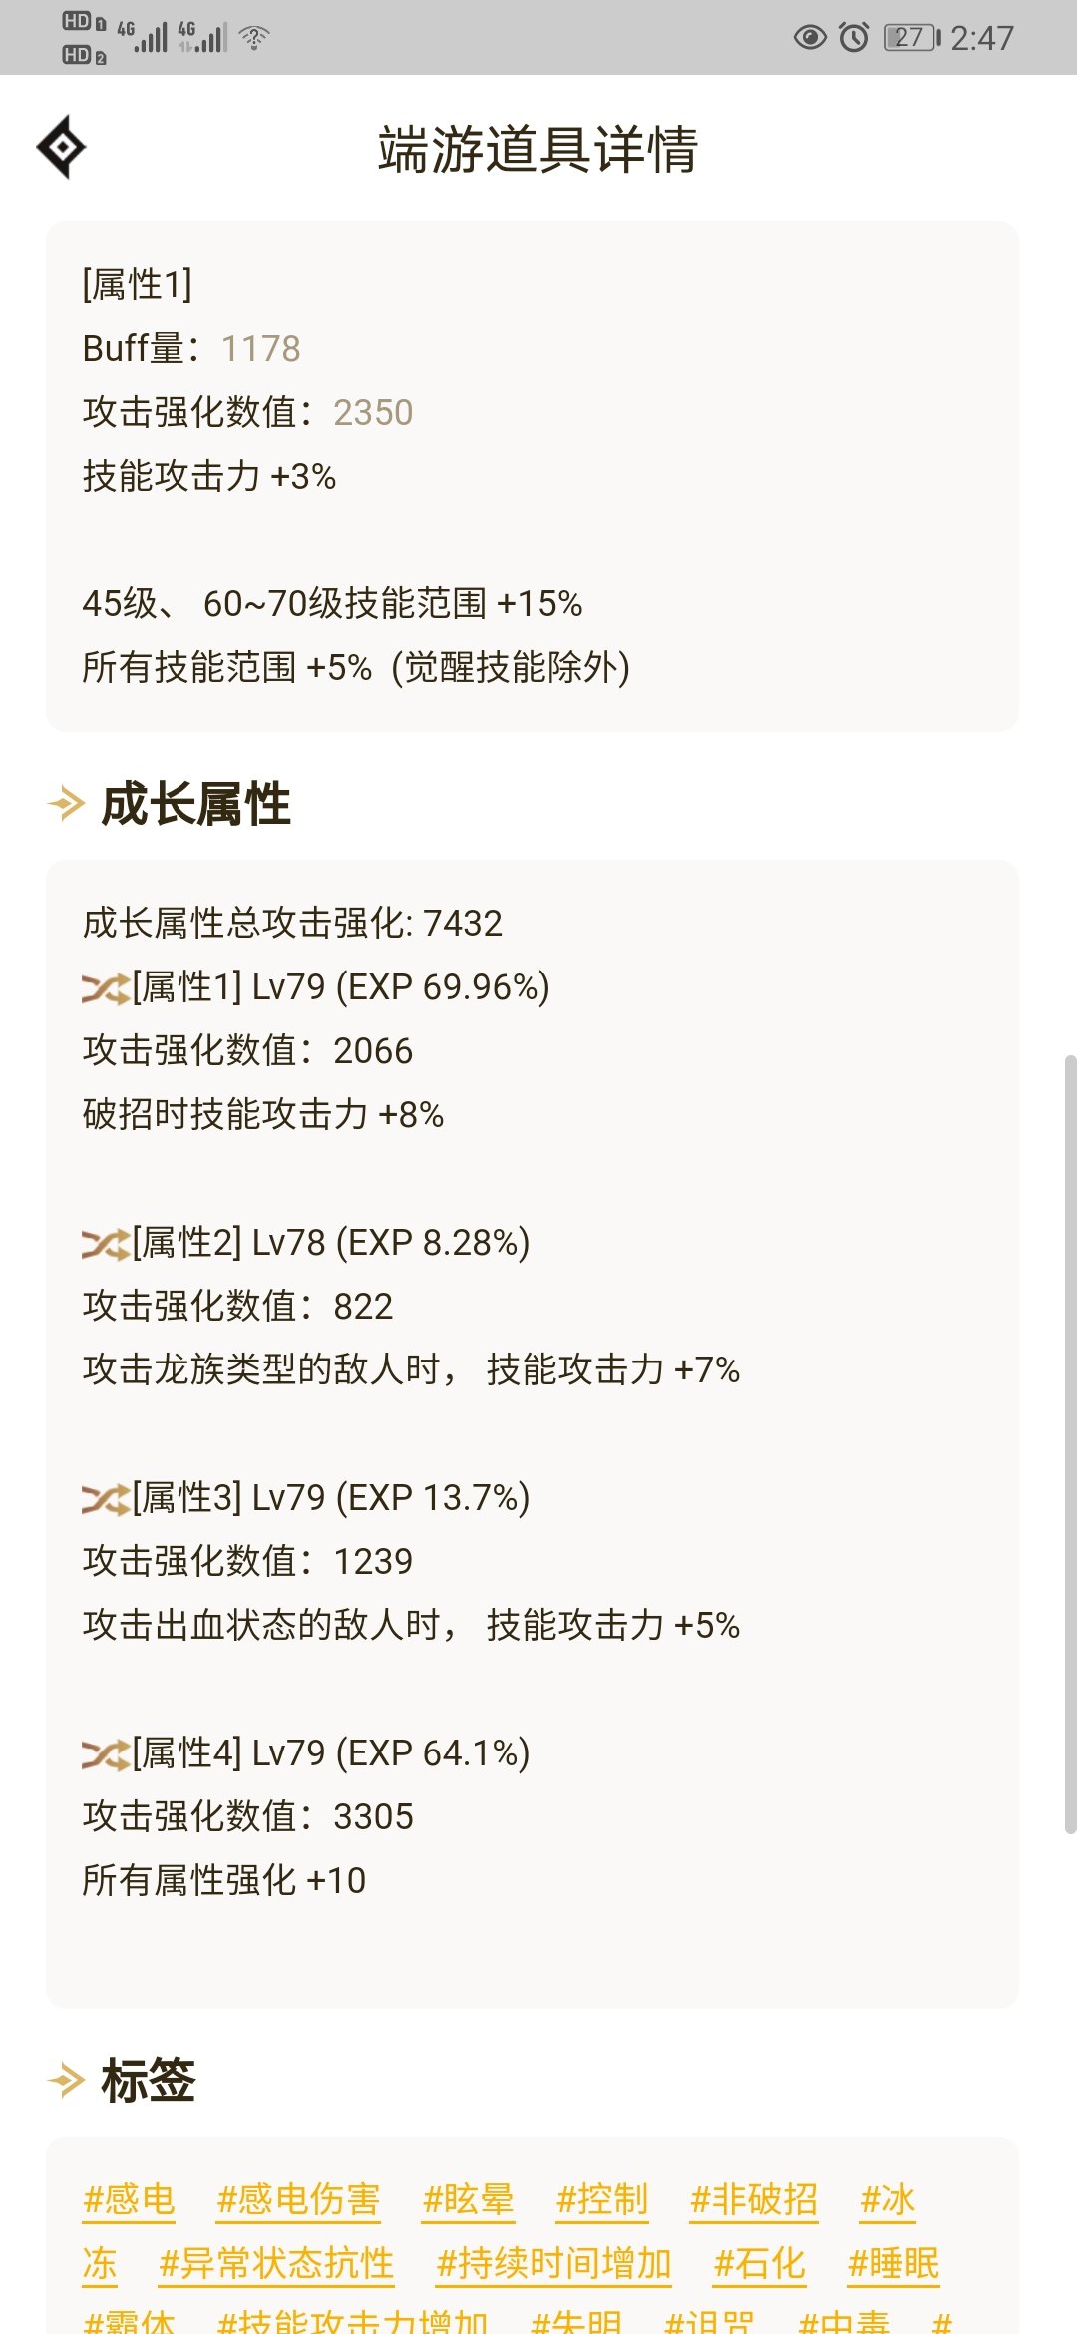This screenshot has width=1077, height=2334.
Task: Tap the shuffle icon beside 属性4 Lv79
Action: [x=105, y=1754]
